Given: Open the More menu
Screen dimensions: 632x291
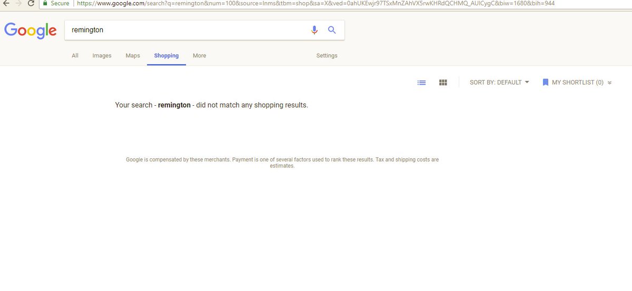Looking at the screenshot, I should [x=200, y=56].
